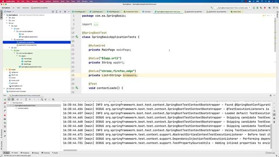Image resolution: width=279 pixels, height=157 pixels.
Task: Open the VCS menu
Action: click(x=78, y=1)
